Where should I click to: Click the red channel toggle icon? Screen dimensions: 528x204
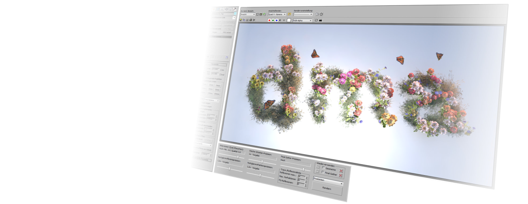click(x=269, y=20)
